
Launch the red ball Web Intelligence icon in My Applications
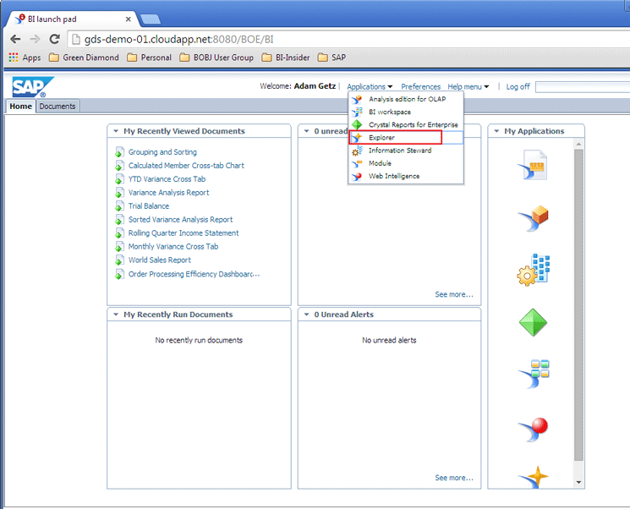click(x=533, y=429)
